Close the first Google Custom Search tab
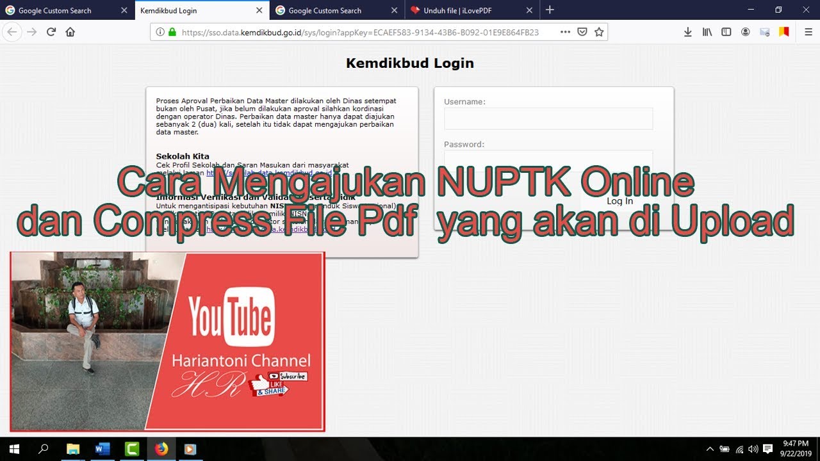Image resolution: width=820 pixels, height=461 pixels. click(124, 10)
